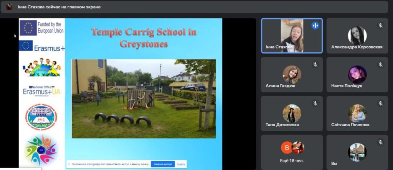Select Інна Стахова's video tile
Screen dimensions: 393x170
292,36
